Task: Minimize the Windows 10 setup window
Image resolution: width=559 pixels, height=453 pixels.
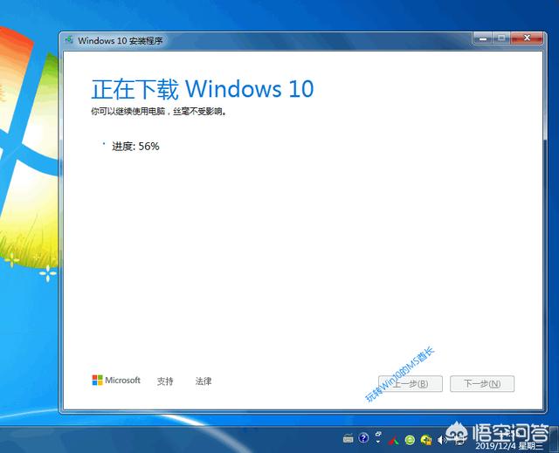Action: (482, 38)
